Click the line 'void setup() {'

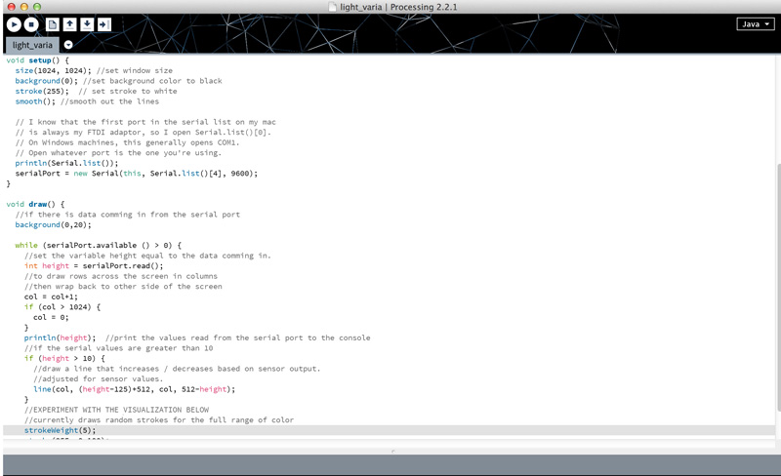(x=38, y=60)
